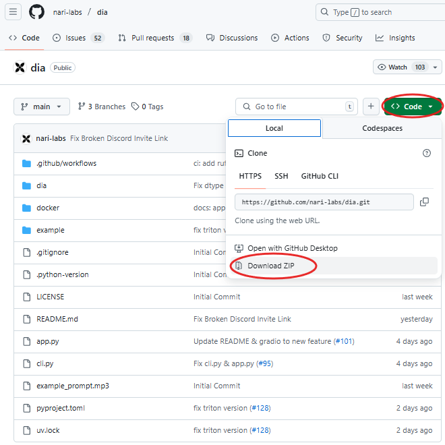Viewport: 445px width, 445px height.
Task: Focus the Go to file search box
Action: [296, 107]
